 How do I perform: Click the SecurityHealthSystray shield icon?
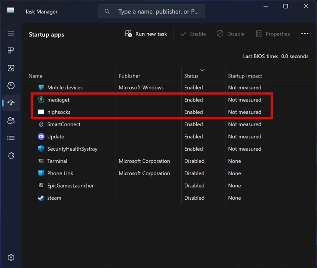[x=41, y=148]
